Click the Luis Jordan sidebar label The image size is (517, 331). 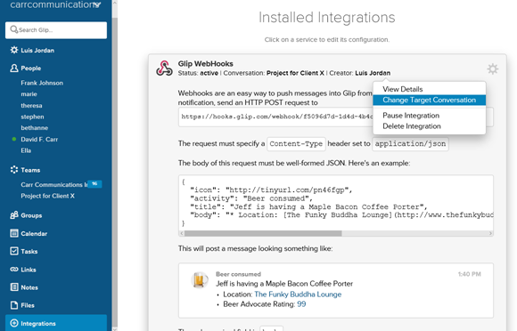click(37, 51)
